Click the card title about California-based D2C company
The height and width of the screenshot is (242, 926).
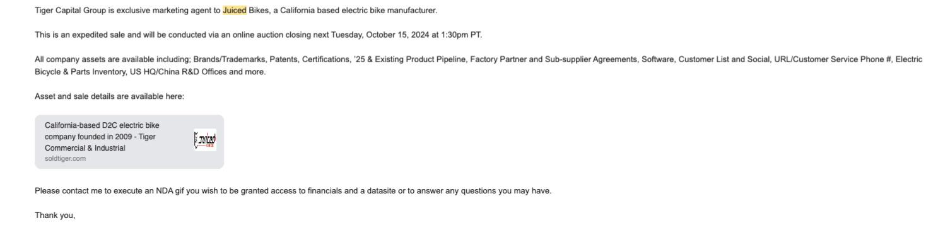click(x=102, y=137)
